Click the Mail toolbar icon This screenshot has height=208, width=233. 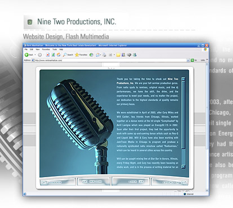click(98, 55)
